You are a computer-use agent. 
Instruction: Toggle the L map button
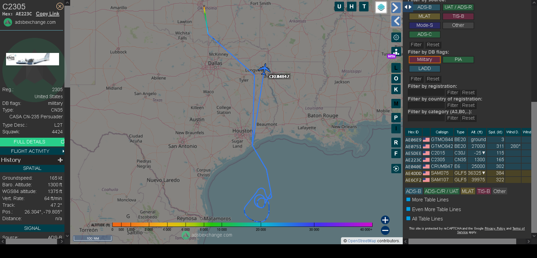pos(396,68)
